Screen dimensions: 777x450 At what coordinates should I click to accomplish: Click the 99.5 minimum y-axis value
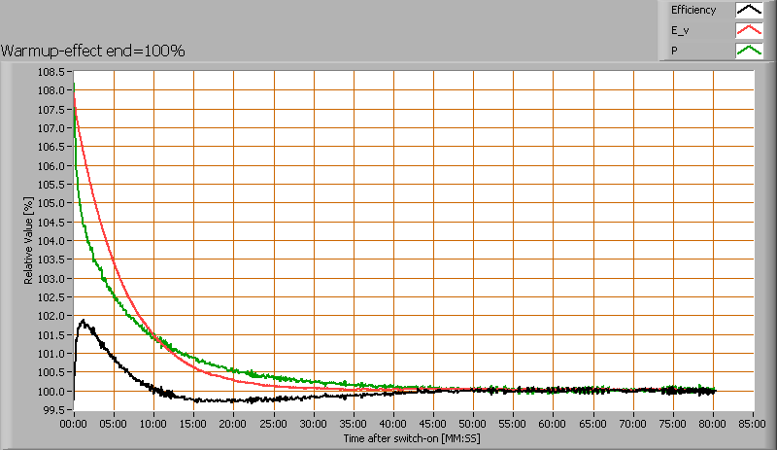(x=52, y=410)
